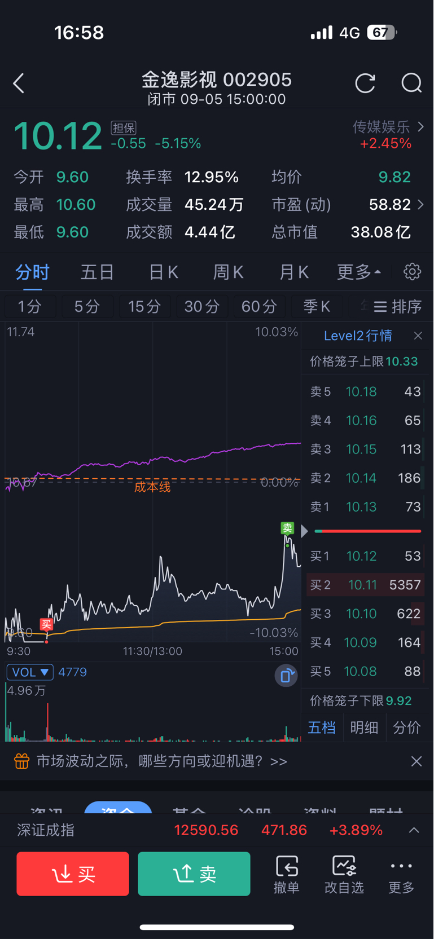Refresh the stock quote
Screen dimensions: 434x939
pyautogui.click(x=365, y=83)
